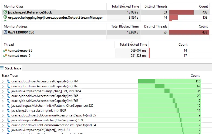
Task: Click class icon beside log4j OutputStreamManager
Action: (x=5, y=17)
